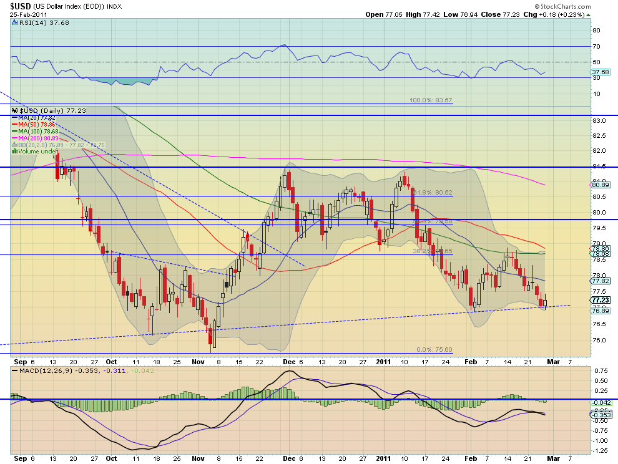Image resolution: width=618 pixels, height=464 pixels.
Task: Click the green up-triangle beside Chg
Action: tap(589, 14)
